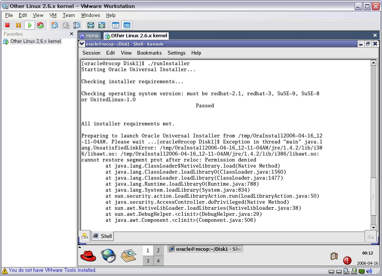The image size is (382, 276).
Task: Open the Konsole Edit menu
Action: pos(110,53)
